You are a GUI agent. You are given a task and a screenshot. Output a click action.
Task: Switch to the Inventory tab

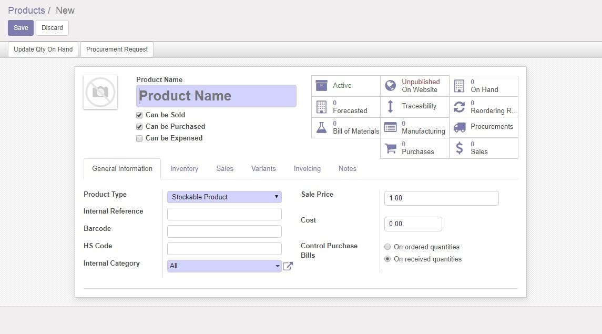click(x=184, y=168)
